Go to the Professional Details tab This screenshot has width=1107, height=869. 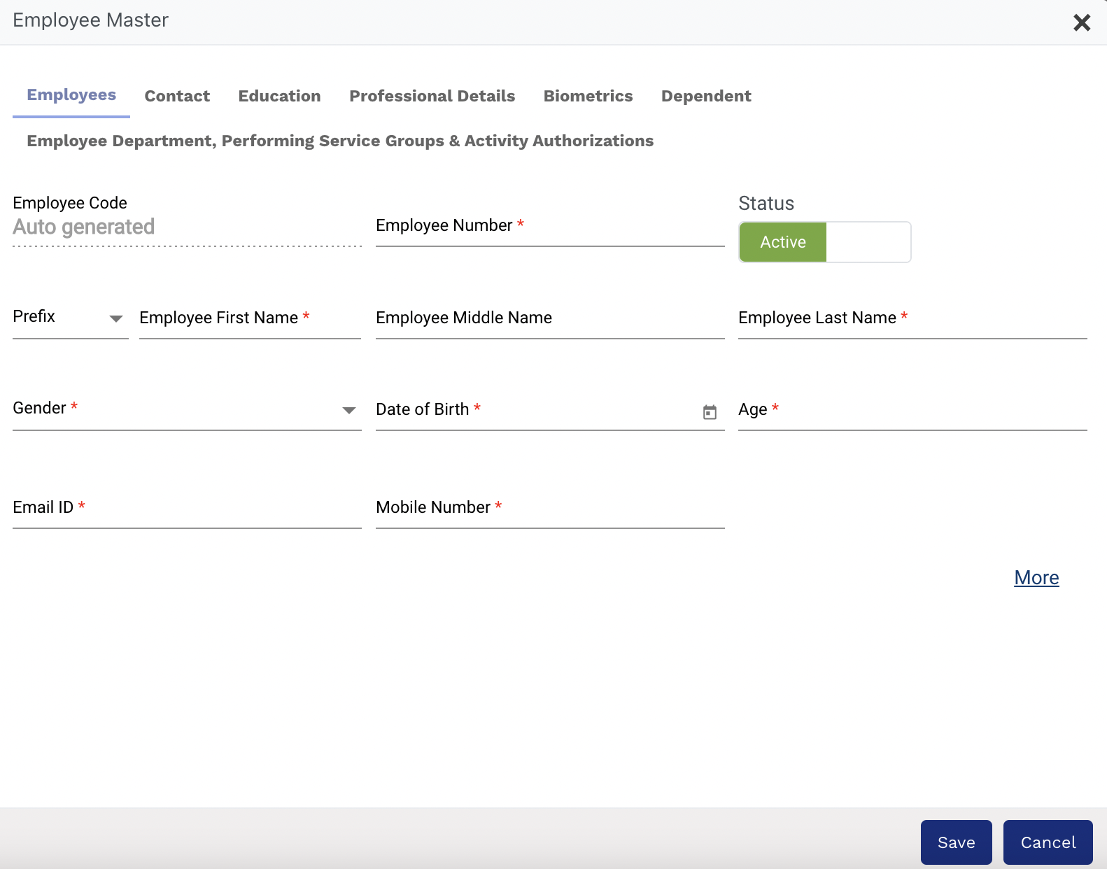(432, 96)
